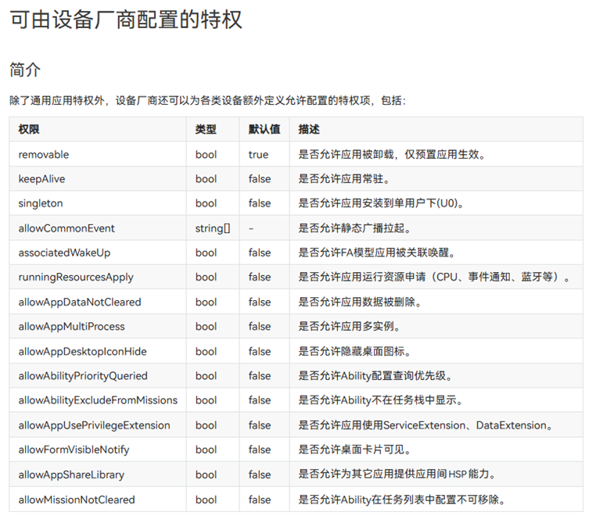Click the runningResourcesApply description text

point(435,278)
